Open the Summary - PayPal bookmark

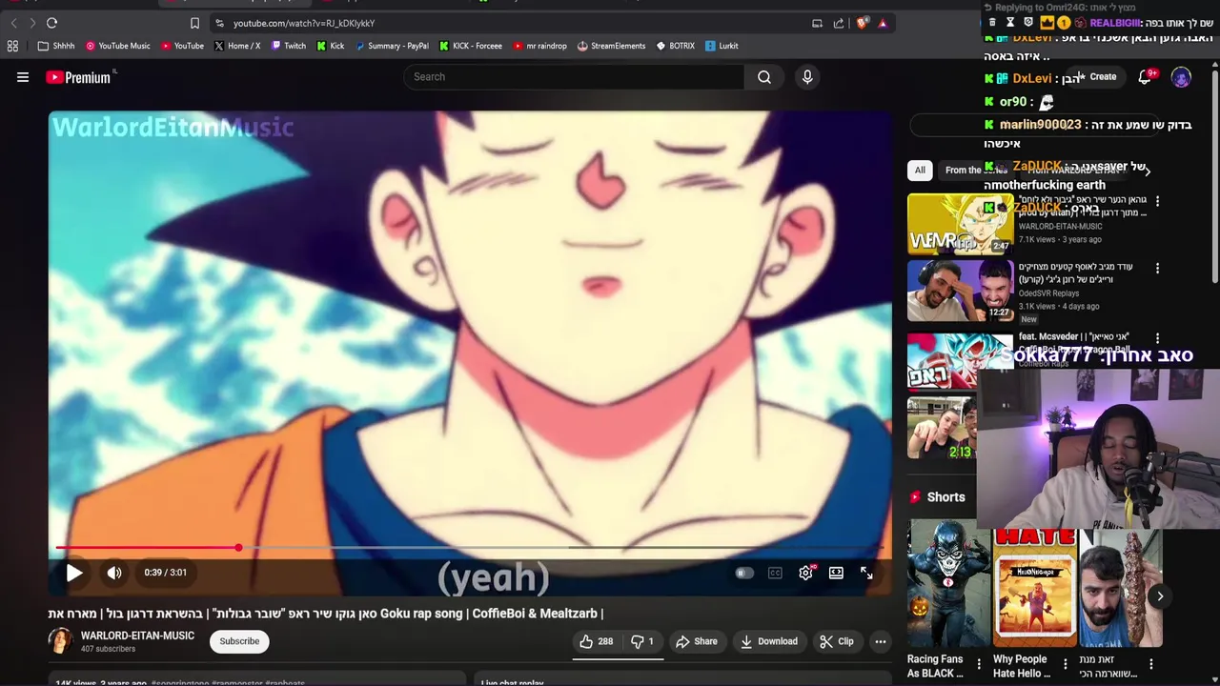coord(391,46)
